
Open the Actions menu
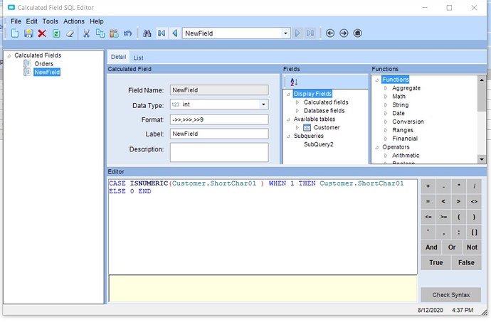pyautogui.click(x=74, y=21)
